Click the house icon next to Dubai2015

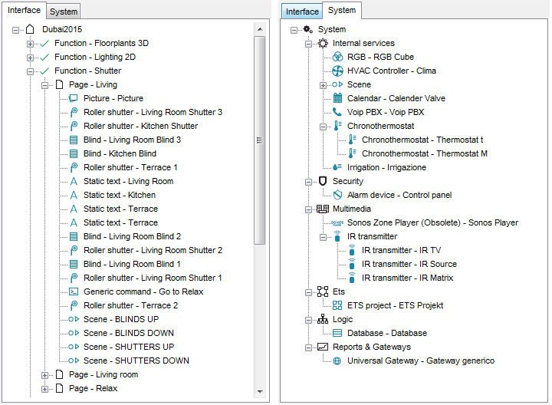coord(30,29)
